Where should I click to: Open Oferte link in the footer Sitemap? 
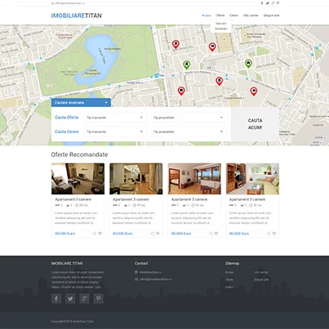229,279
